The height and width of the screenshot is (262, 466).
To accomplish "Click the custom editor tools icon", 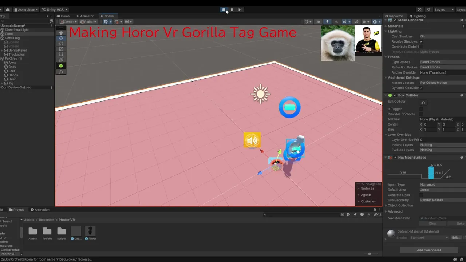I will click(61, 72).
